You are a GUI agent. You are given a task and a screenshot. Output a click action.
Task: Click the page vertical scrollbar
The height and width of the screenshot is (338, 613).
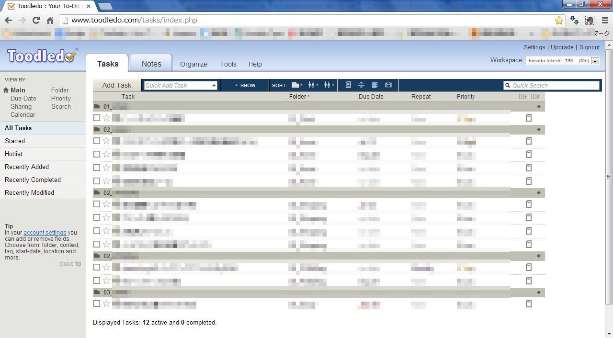(x=609, y=176)
